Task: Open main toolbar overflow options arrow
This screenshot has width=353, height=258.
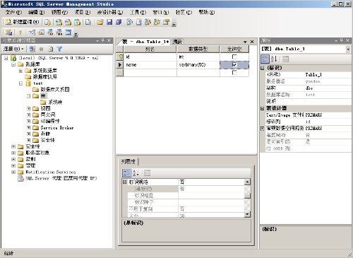Action: coord(174,25)
